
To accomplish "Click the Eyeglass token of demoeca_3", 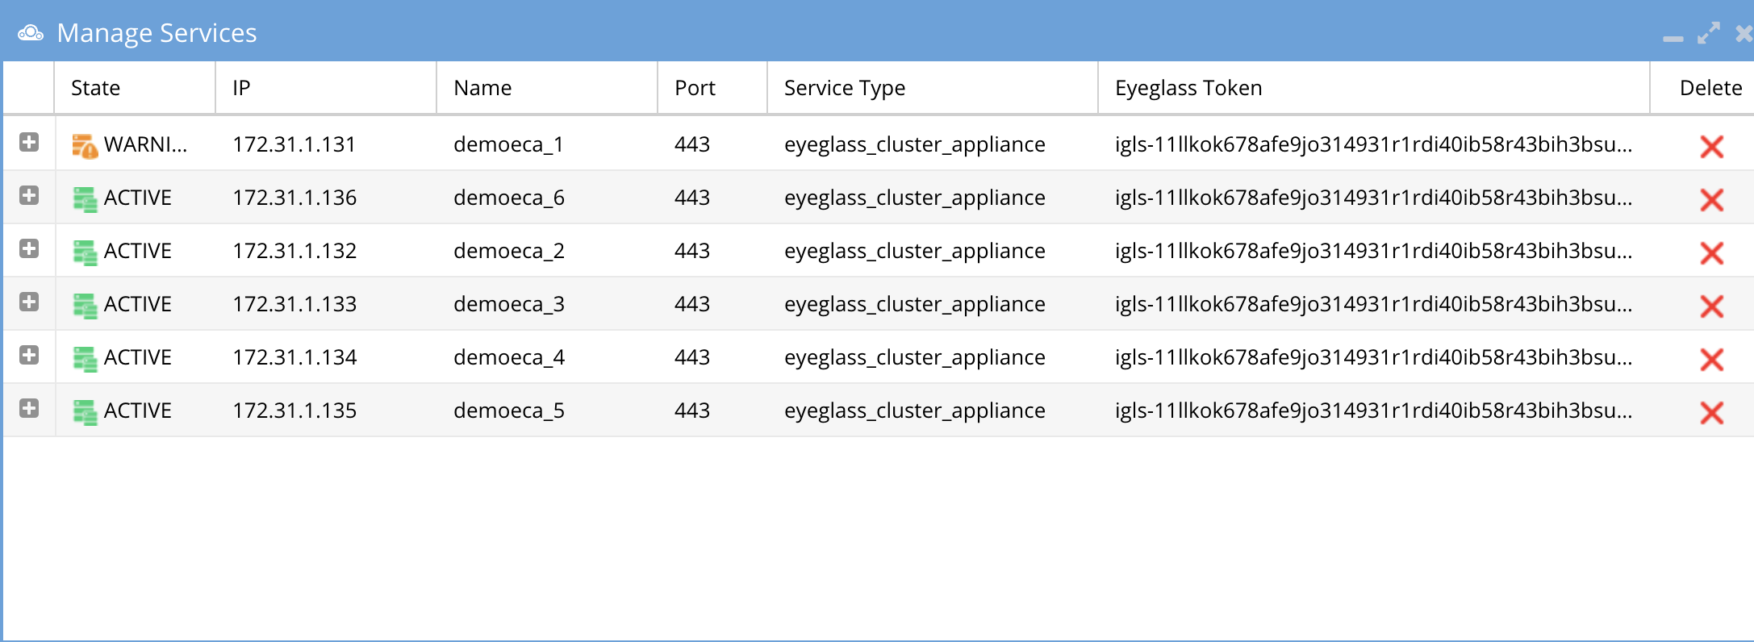I will click(1373, 304).
